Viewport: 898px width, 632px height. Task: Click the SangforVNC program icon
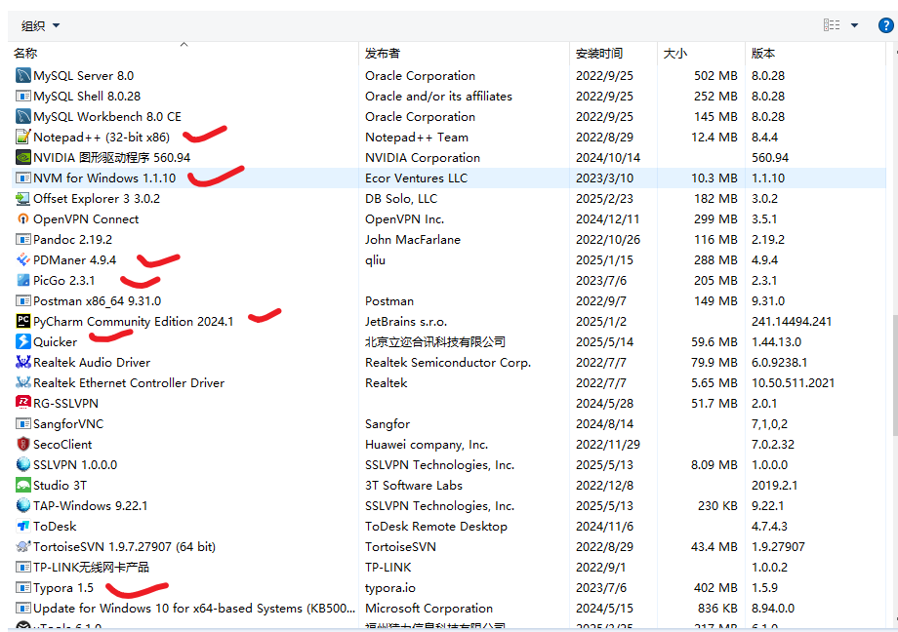coord(22,423)
